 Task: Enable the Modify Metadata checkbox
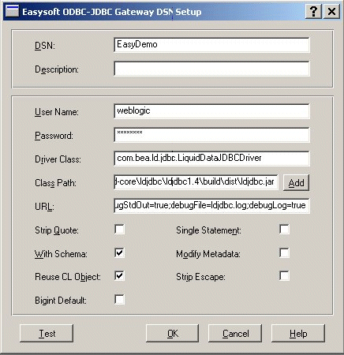tap(284, 253)
